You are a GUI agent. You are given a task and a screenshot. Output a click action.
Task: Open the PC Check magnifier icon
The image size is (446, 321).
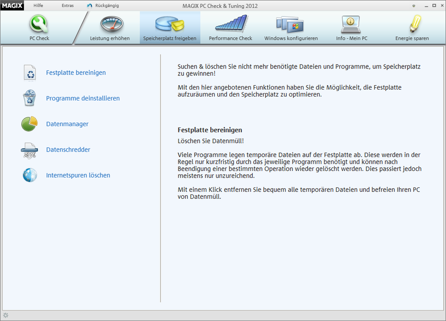[x=39, y=24]
